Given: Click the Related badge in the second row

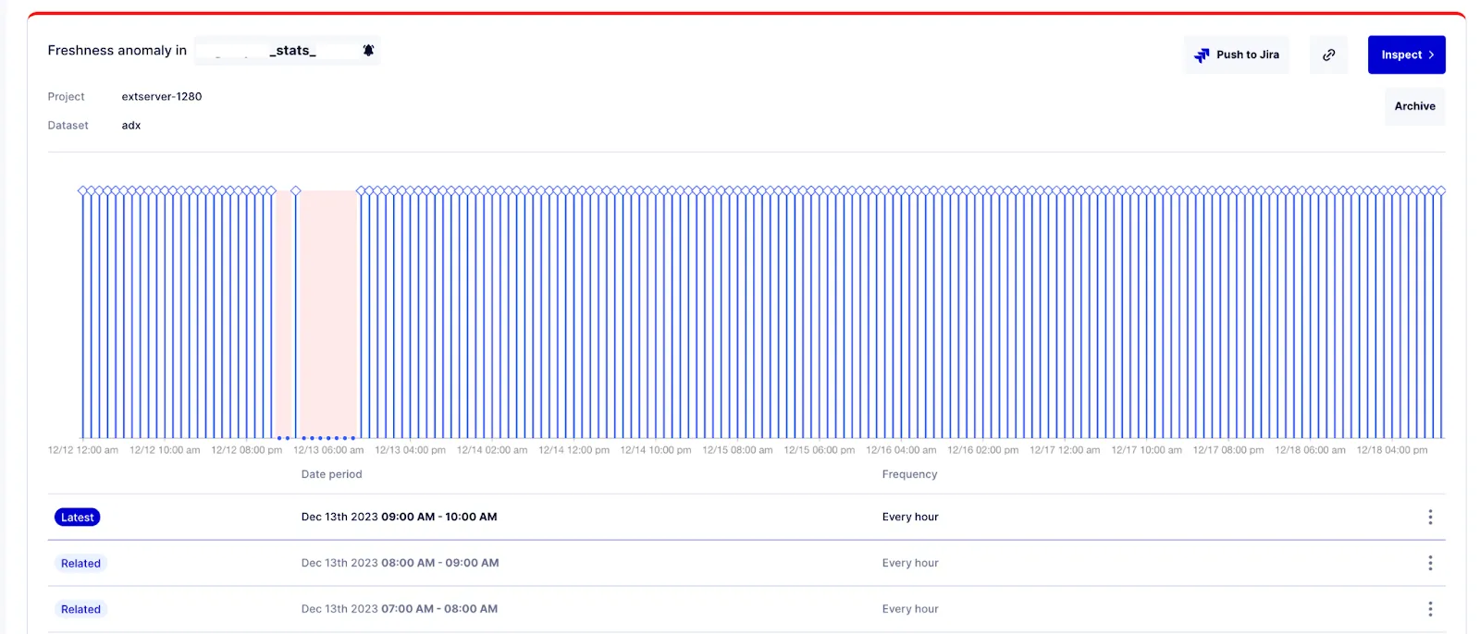Looking at the screenshot, I should tap(80, 564).
